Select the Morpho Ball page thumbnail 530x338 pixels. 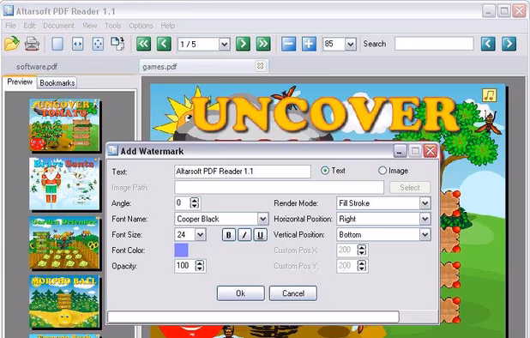pyautogui.click(x=64, y=301)
